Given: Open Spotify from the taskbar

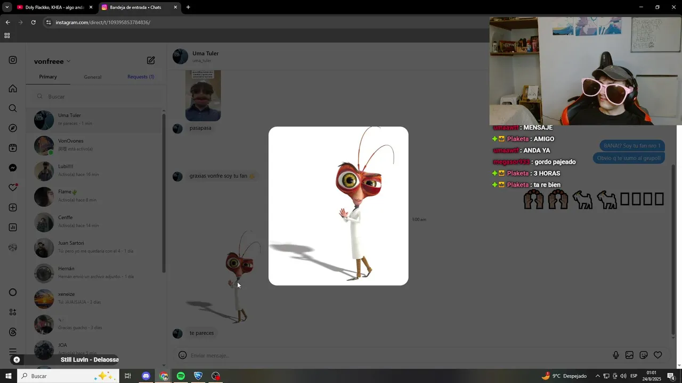Looking at the screenshot, I should [x=181, y=376].
